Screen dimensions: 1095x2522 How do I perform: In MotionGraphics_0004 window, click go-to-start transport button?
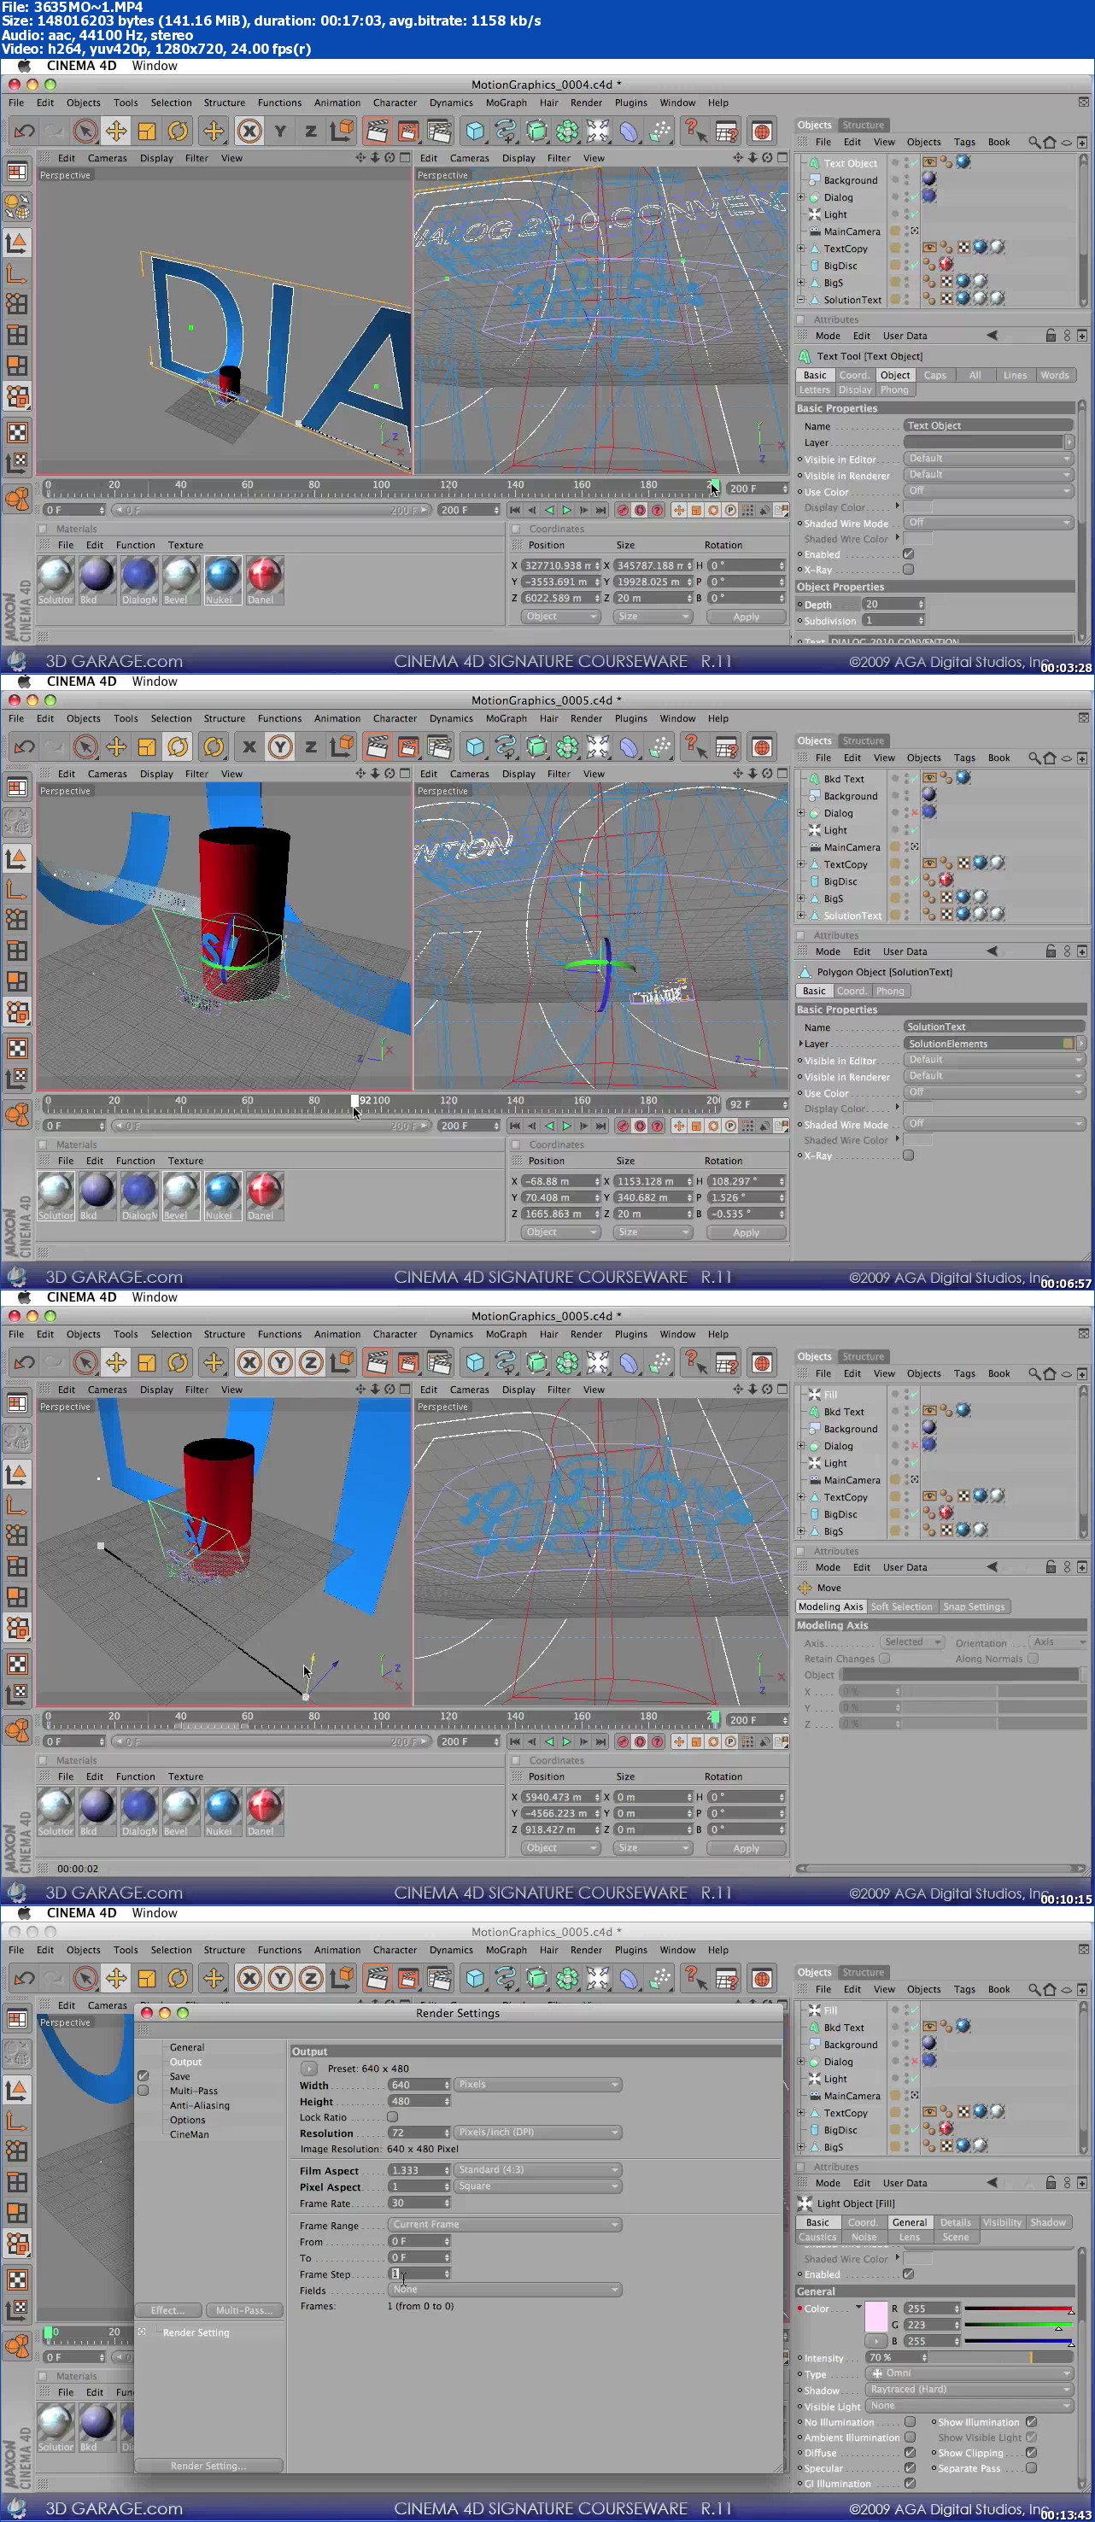coord(515,510)
